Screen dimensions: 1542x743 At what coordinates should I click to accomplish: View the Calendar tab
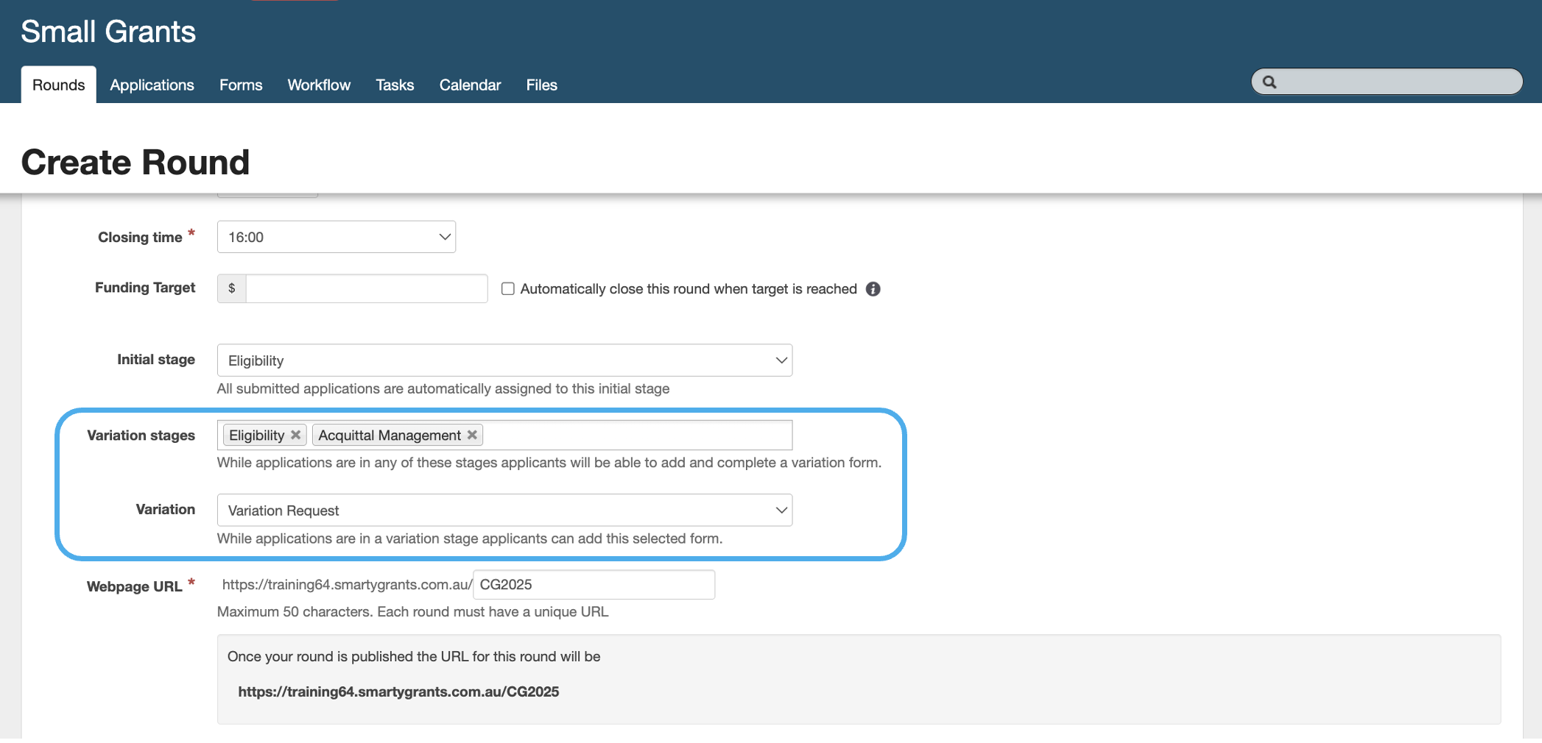[470, 85]
